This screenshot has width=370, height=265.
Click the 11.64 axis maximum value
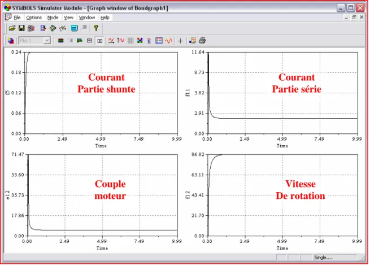[x=198, y=52]
